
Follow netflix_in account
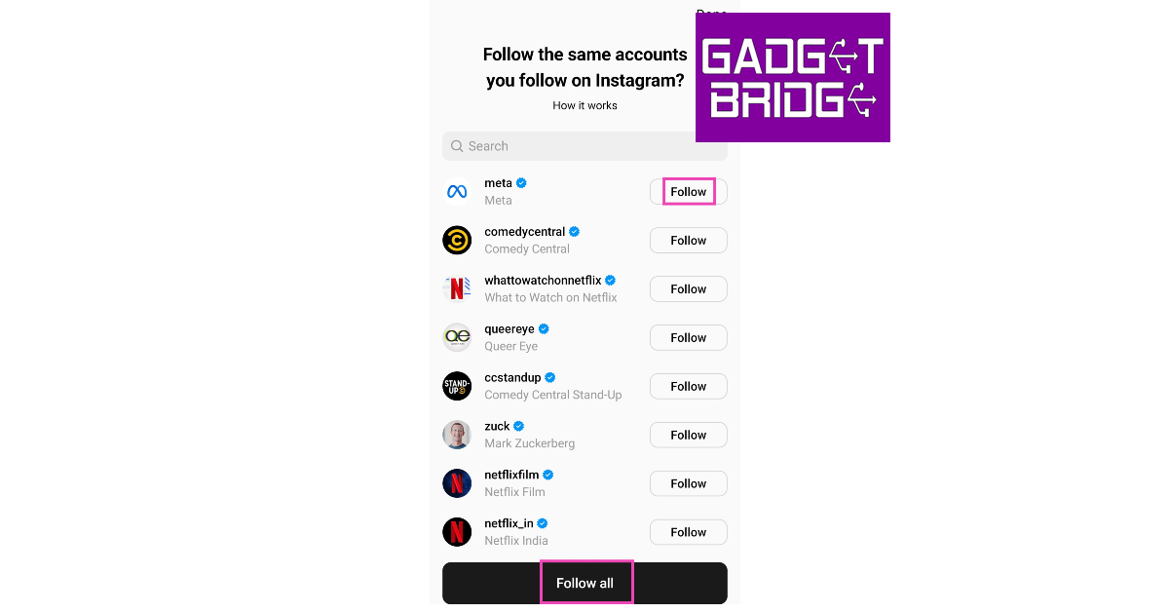689,533
